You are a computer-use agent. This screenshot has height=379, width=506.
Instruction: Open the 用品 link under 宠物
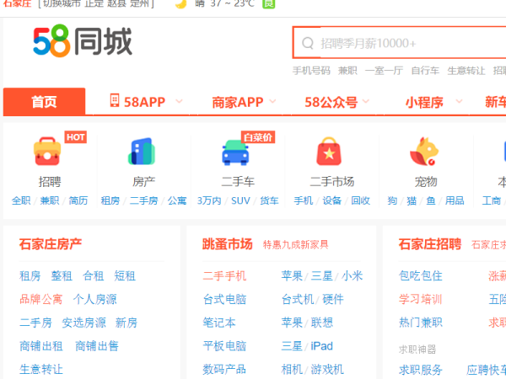click(455, 200)
